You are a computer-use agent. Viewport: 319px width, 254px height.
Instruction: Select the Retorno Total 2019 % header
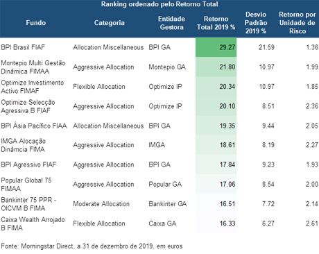coord(216,23)
